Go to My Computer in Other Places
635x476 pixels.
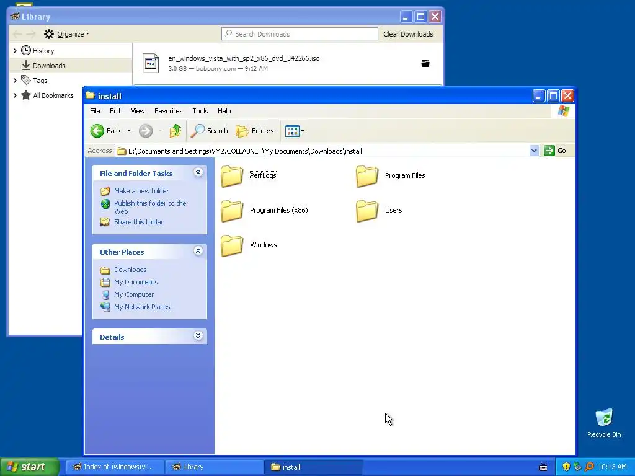point(134,294)
